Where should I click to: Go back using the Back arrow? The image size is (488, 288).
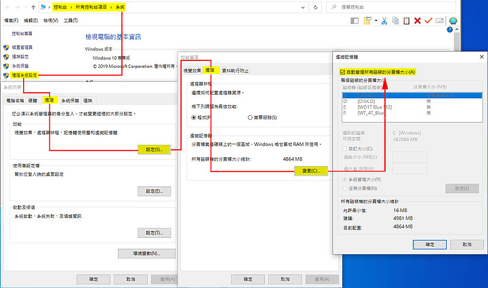[7, 7]
